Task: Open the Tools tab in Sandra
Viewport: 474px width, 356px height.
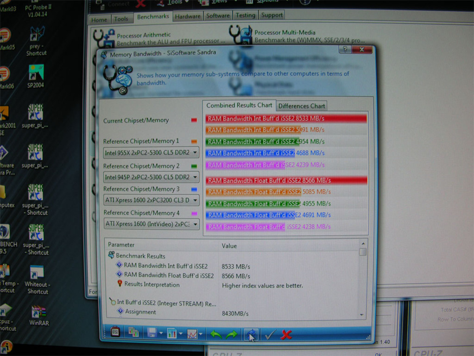Action: (x=121, y=19)
